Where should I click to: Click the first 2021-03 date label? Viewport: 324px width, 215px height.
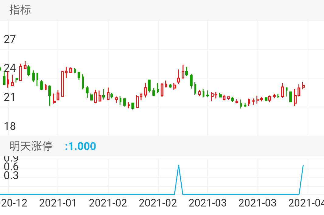207,203
